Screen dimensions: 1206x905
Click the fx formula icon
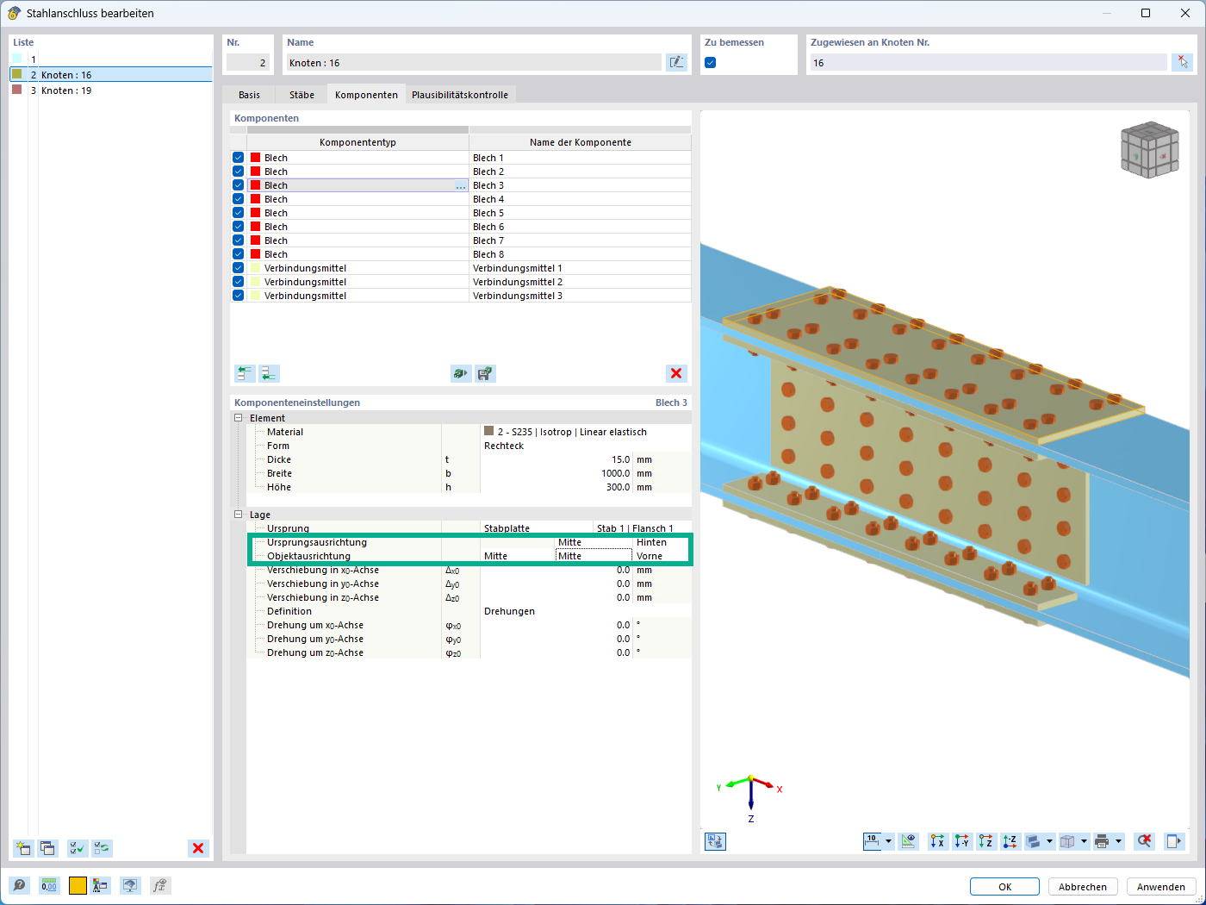pyautogui.click(x=159, y=885)
